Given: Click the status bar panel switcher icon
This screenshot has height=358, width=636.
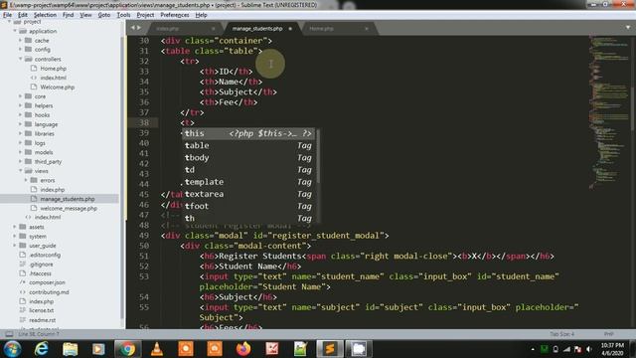Looking at the screenshot, I should pos(9,334).
